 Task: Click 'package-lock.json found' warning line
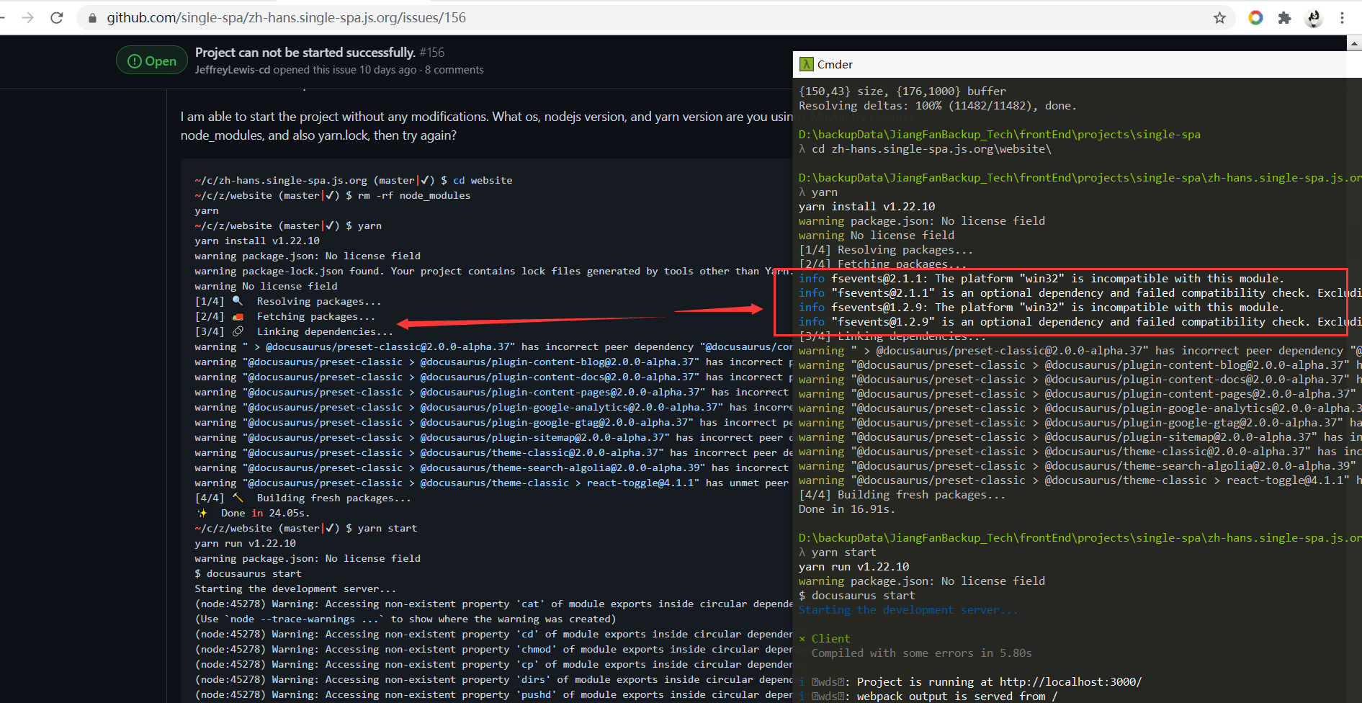coord(494,271)
